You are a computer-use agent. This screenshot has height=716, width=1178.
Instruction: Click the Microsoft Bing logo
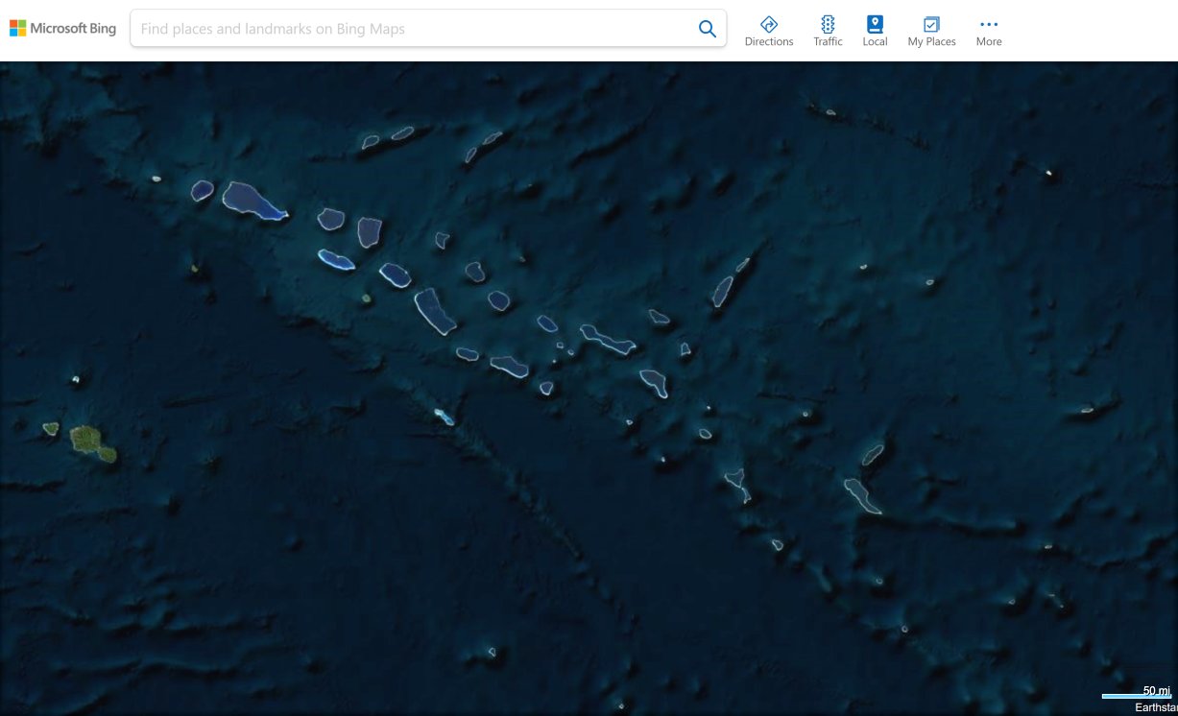click(63, 29)
